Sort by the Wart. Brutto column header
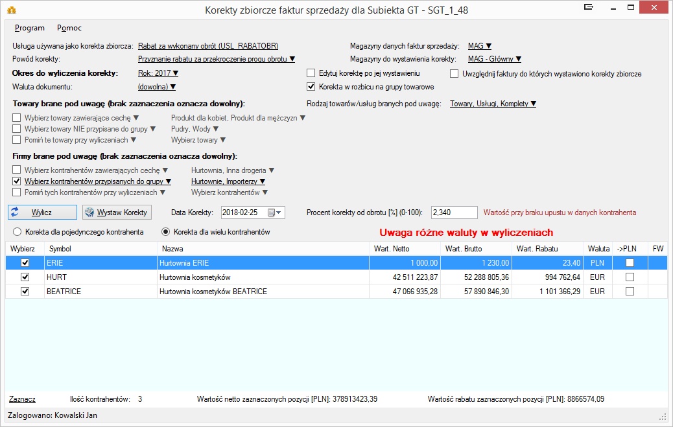Image resolution: width=673 pixels, height=427 pixels. click(476, 248)
